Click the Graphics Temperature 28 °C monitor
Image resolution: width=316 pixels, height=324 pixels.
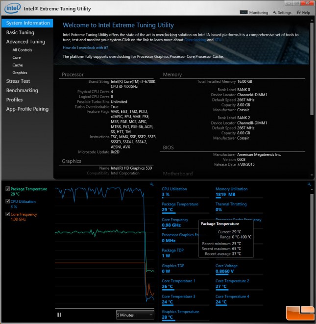tap(185, 315)
